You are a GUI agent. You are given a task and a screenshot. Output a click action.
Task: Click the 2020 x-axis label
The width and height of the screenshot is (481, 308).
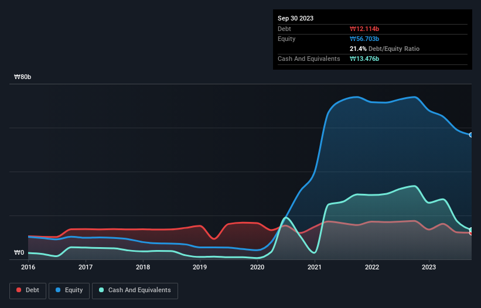[257, 267]
